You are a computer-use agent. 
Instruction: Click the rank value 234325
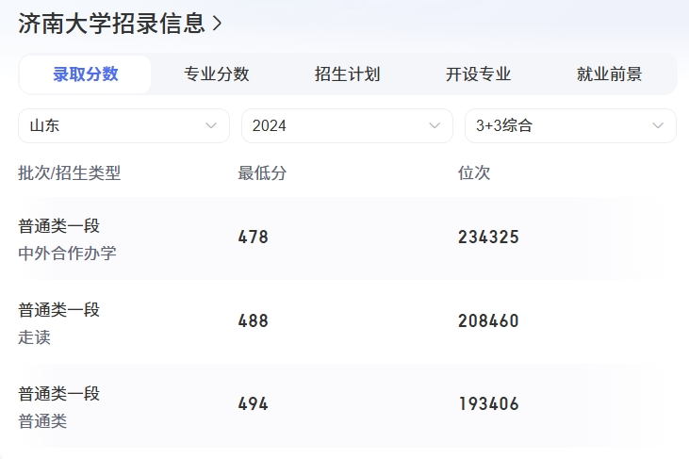pos(488,238)
